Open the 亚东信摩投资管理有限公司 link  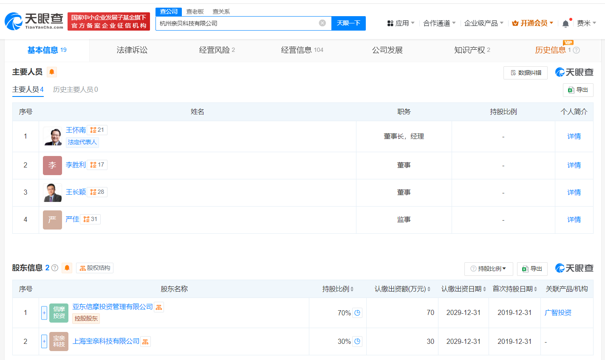[x=113, y=307]
